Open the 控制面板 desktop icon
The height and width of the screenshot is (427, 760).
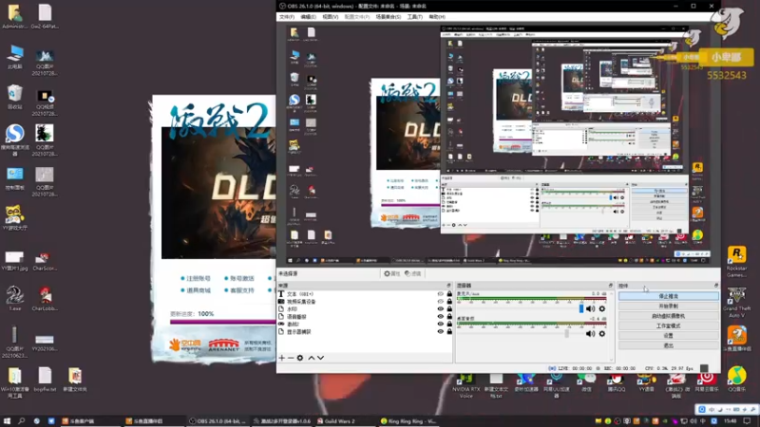coord(14,177)
